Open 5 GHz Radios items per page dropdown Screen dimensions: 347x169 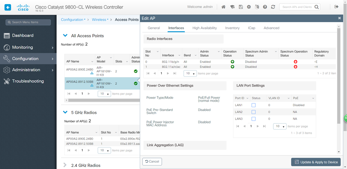click(x=104, y=151)
